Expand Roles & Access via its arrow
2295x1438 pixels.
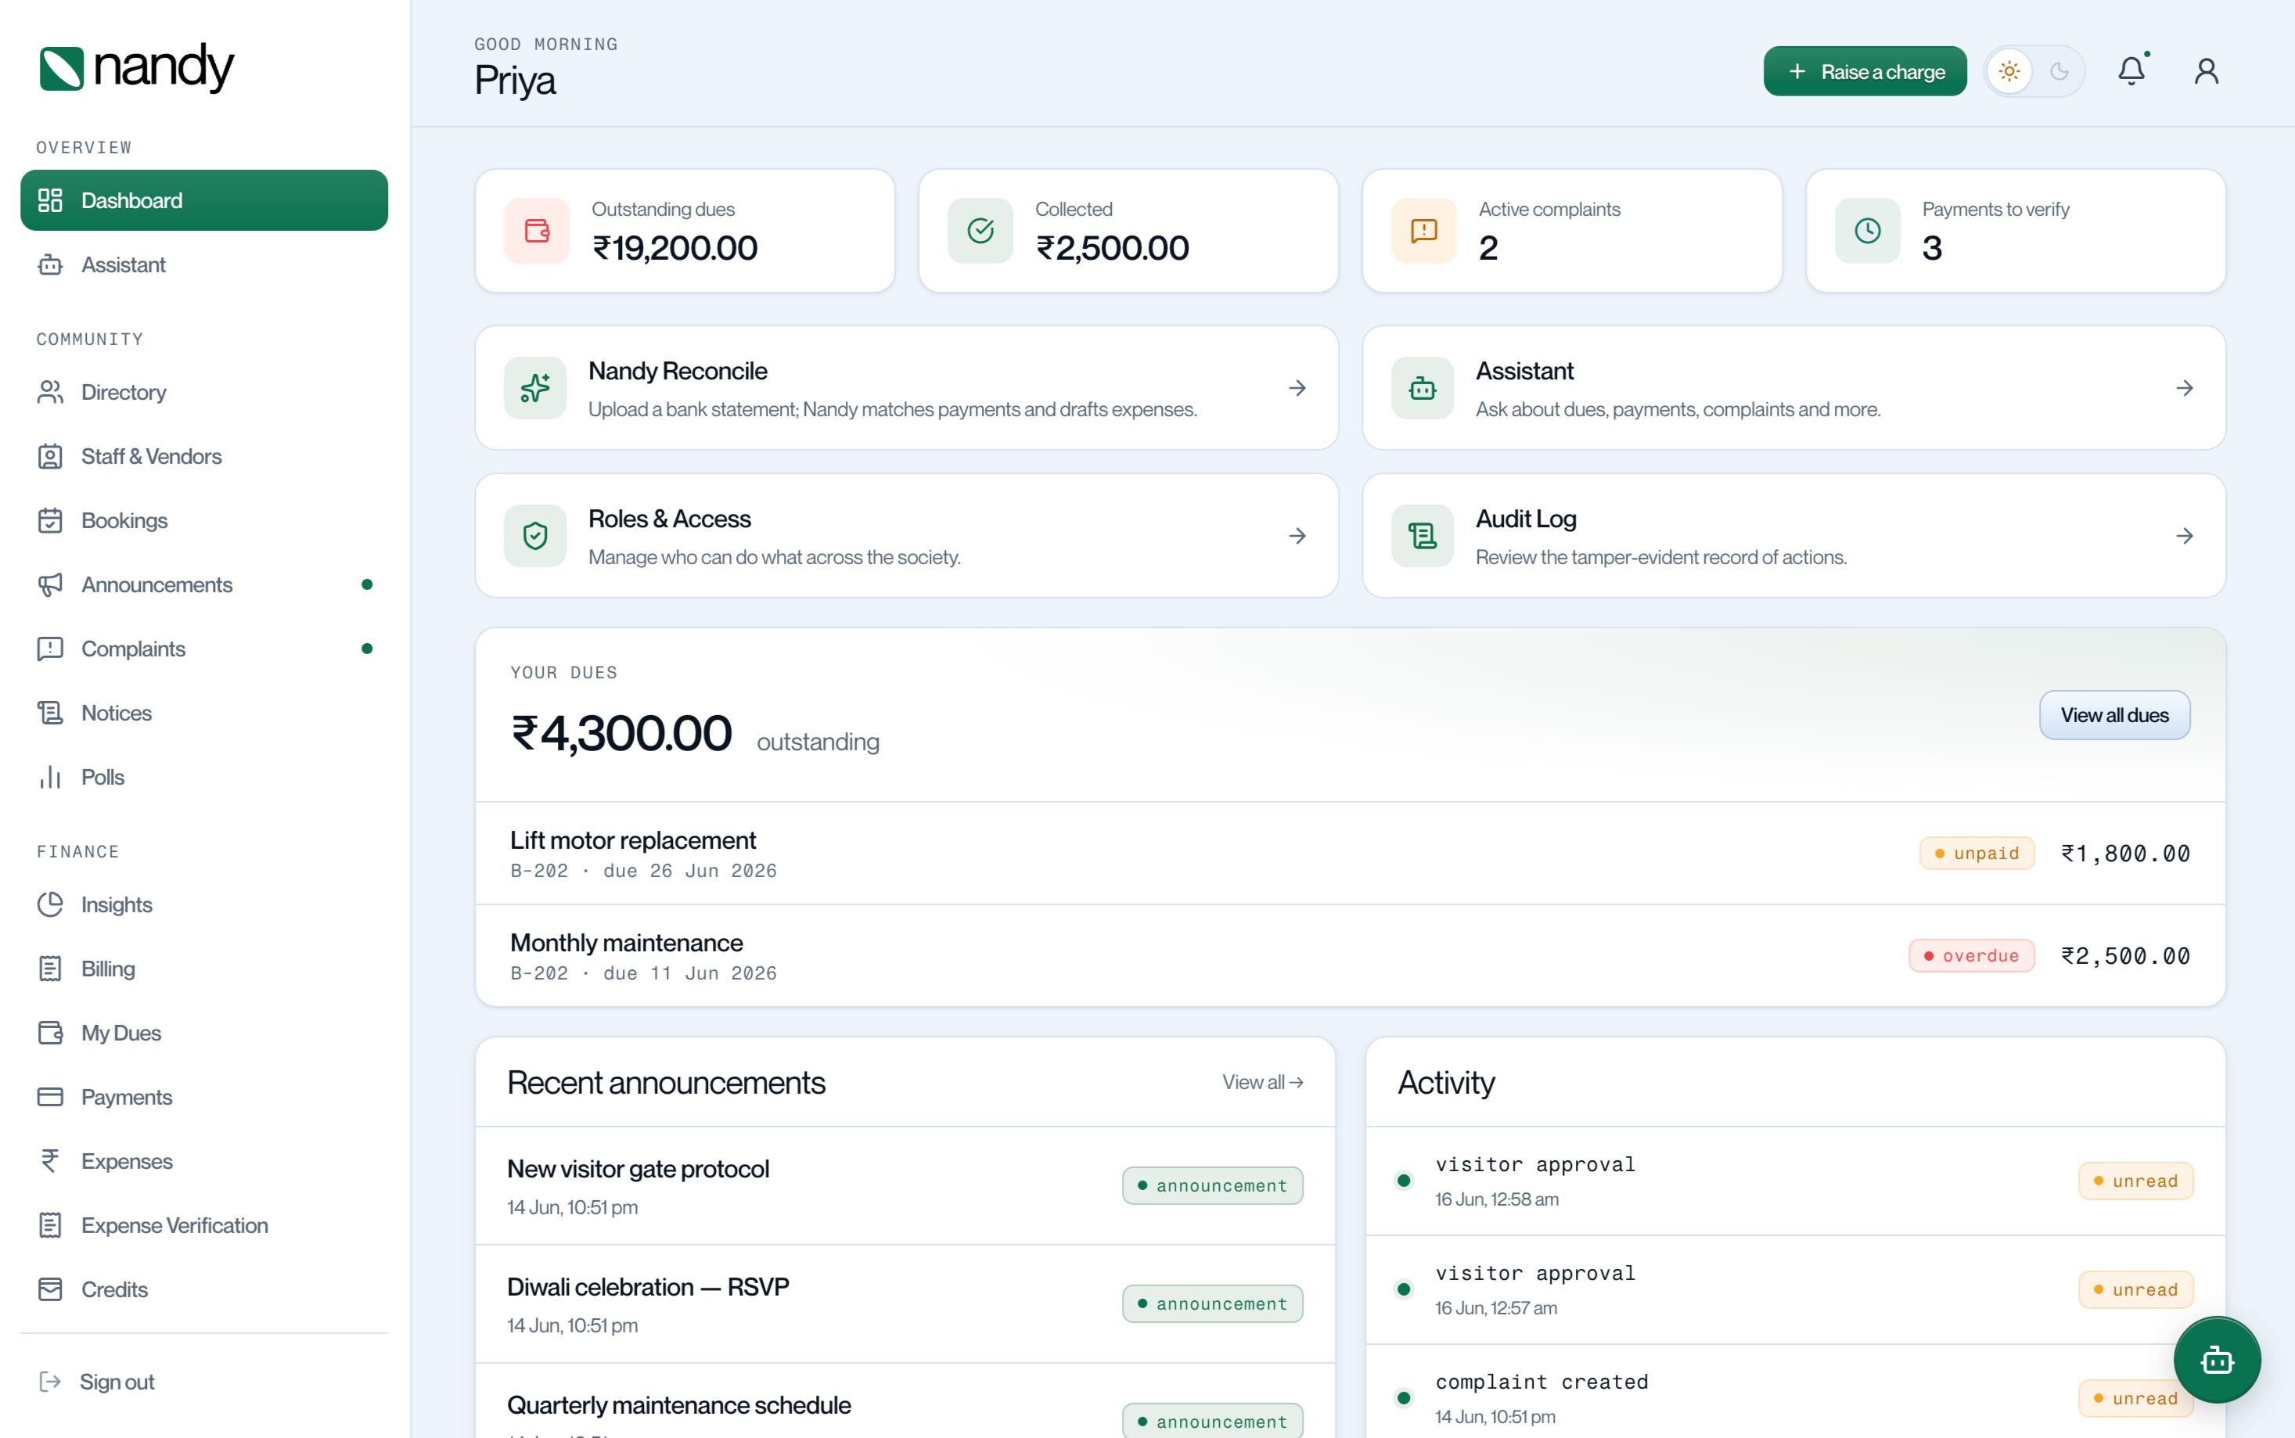[1297, 537]
